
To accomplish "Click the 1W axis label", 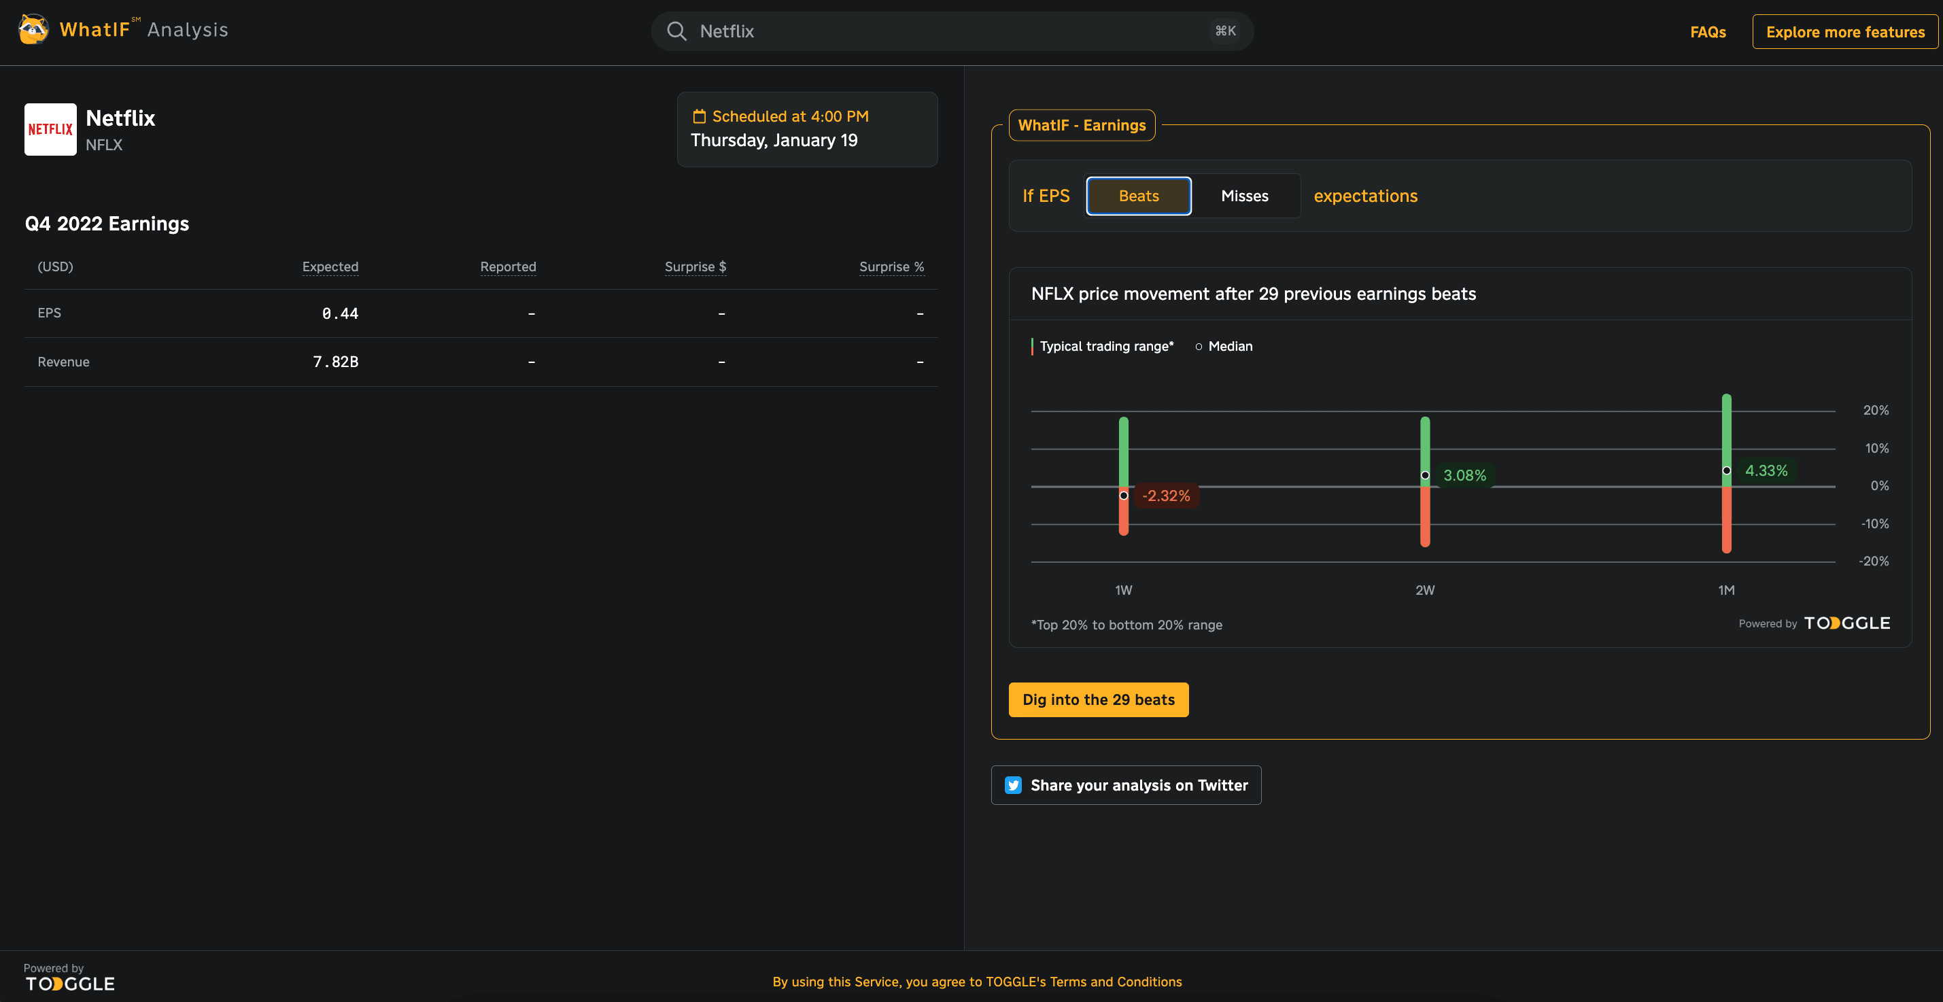I will 1124,589.
